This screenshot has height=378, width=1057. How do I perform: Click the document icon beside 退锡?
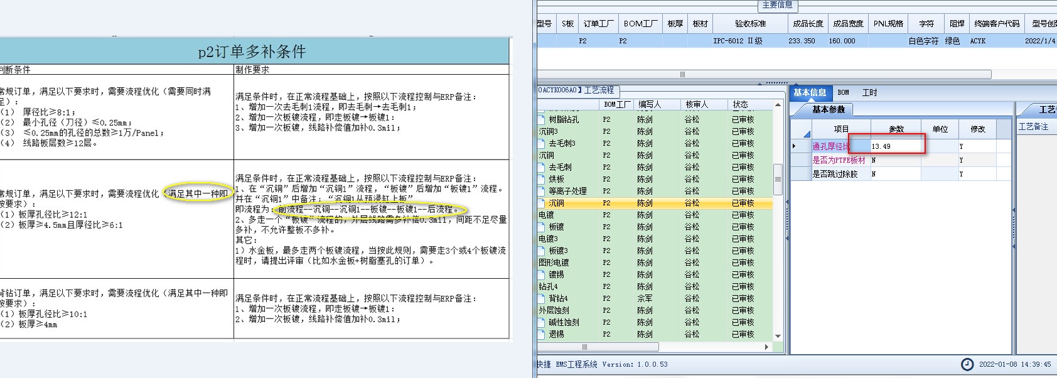(x=542, y=334)
